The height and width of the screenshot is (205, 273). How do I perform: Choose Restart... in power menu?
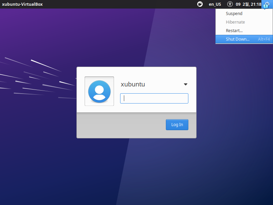244,30
